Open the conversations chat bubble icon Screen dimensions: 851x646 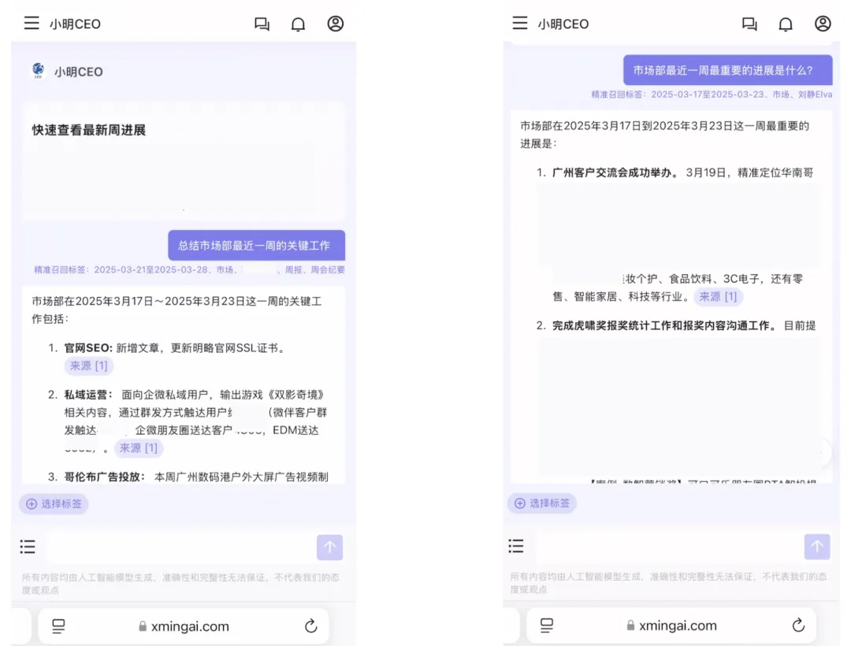pyautogui.click(x=262, y=24)
